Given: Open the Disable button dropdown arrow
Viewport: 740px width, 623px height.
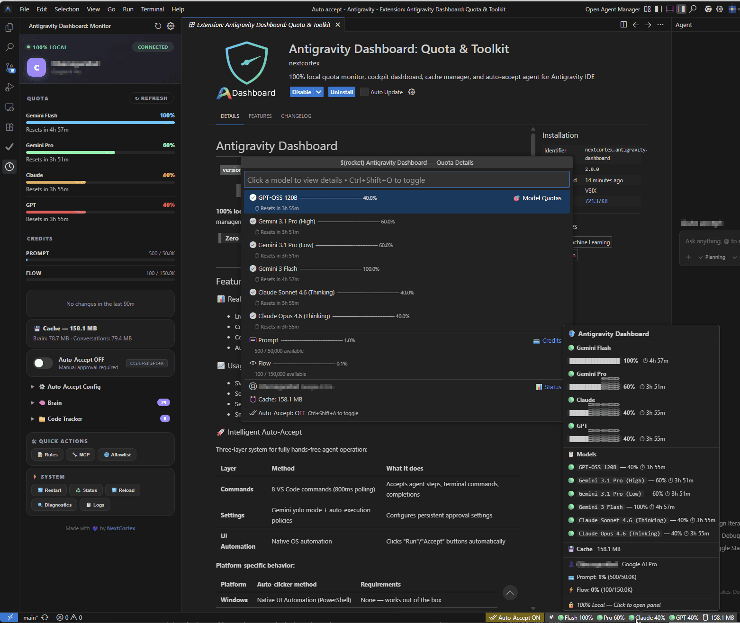Looking at the screenshot, I should (x=319, y=92).
